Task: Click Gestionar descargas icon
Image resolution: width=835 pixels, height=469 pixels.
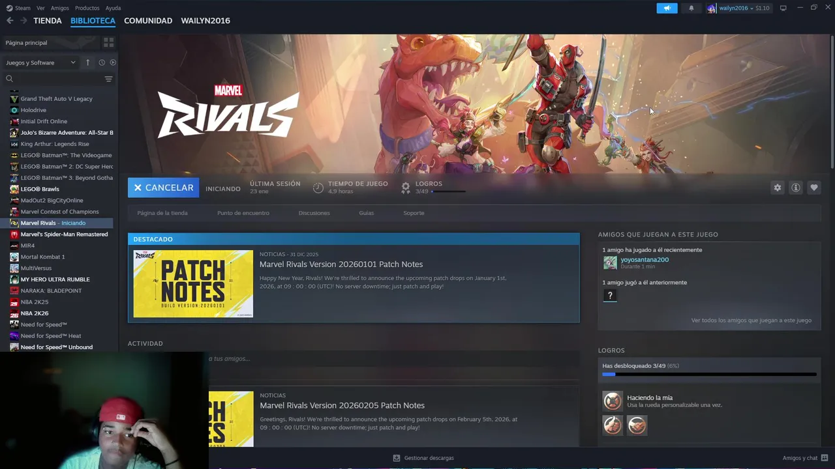Action: (396, 458)
